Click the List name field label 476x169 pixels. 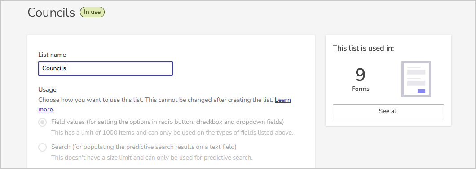(x=52, y=55)
